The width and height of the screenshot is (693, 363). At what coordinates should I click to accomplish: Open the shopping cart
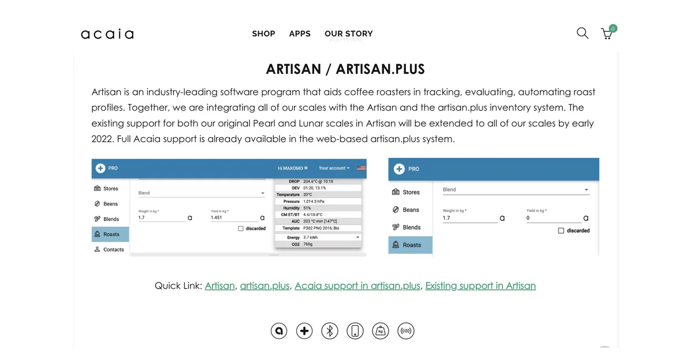[606, 33]
